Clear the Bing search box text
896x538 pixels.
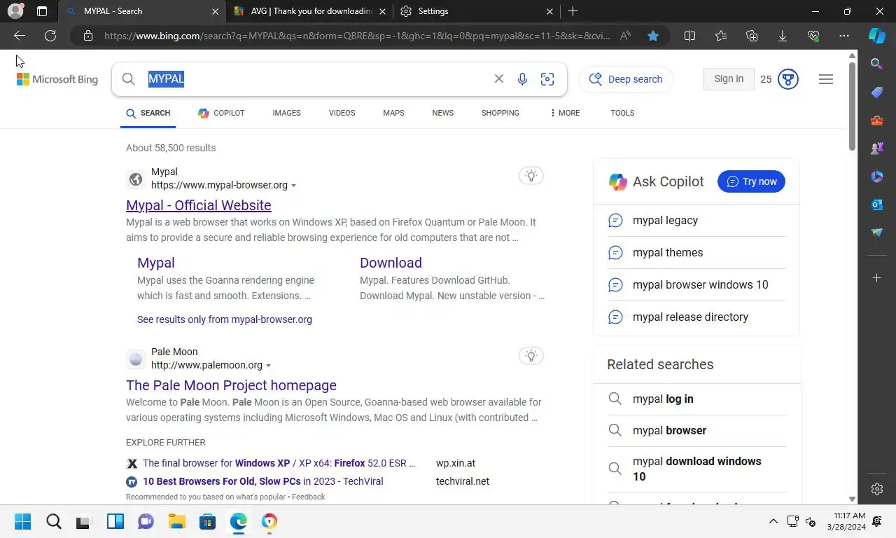pos(499,79)
